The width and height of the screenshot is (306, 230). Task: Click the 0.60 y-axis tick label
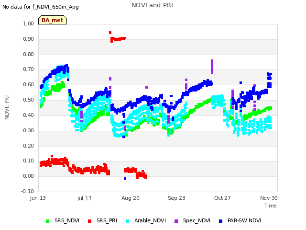tap(29, 84)
